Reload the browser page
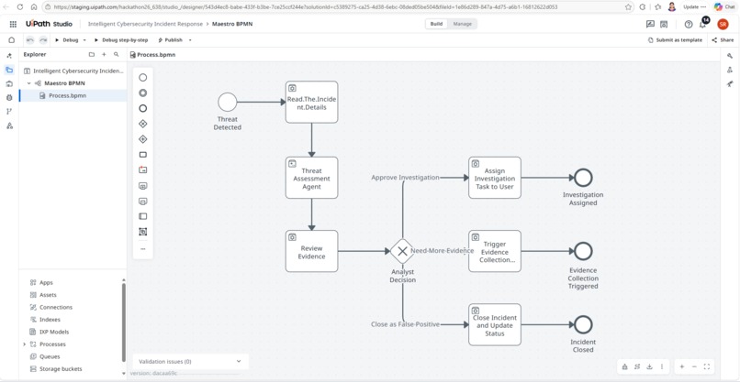 coord(20,7)
